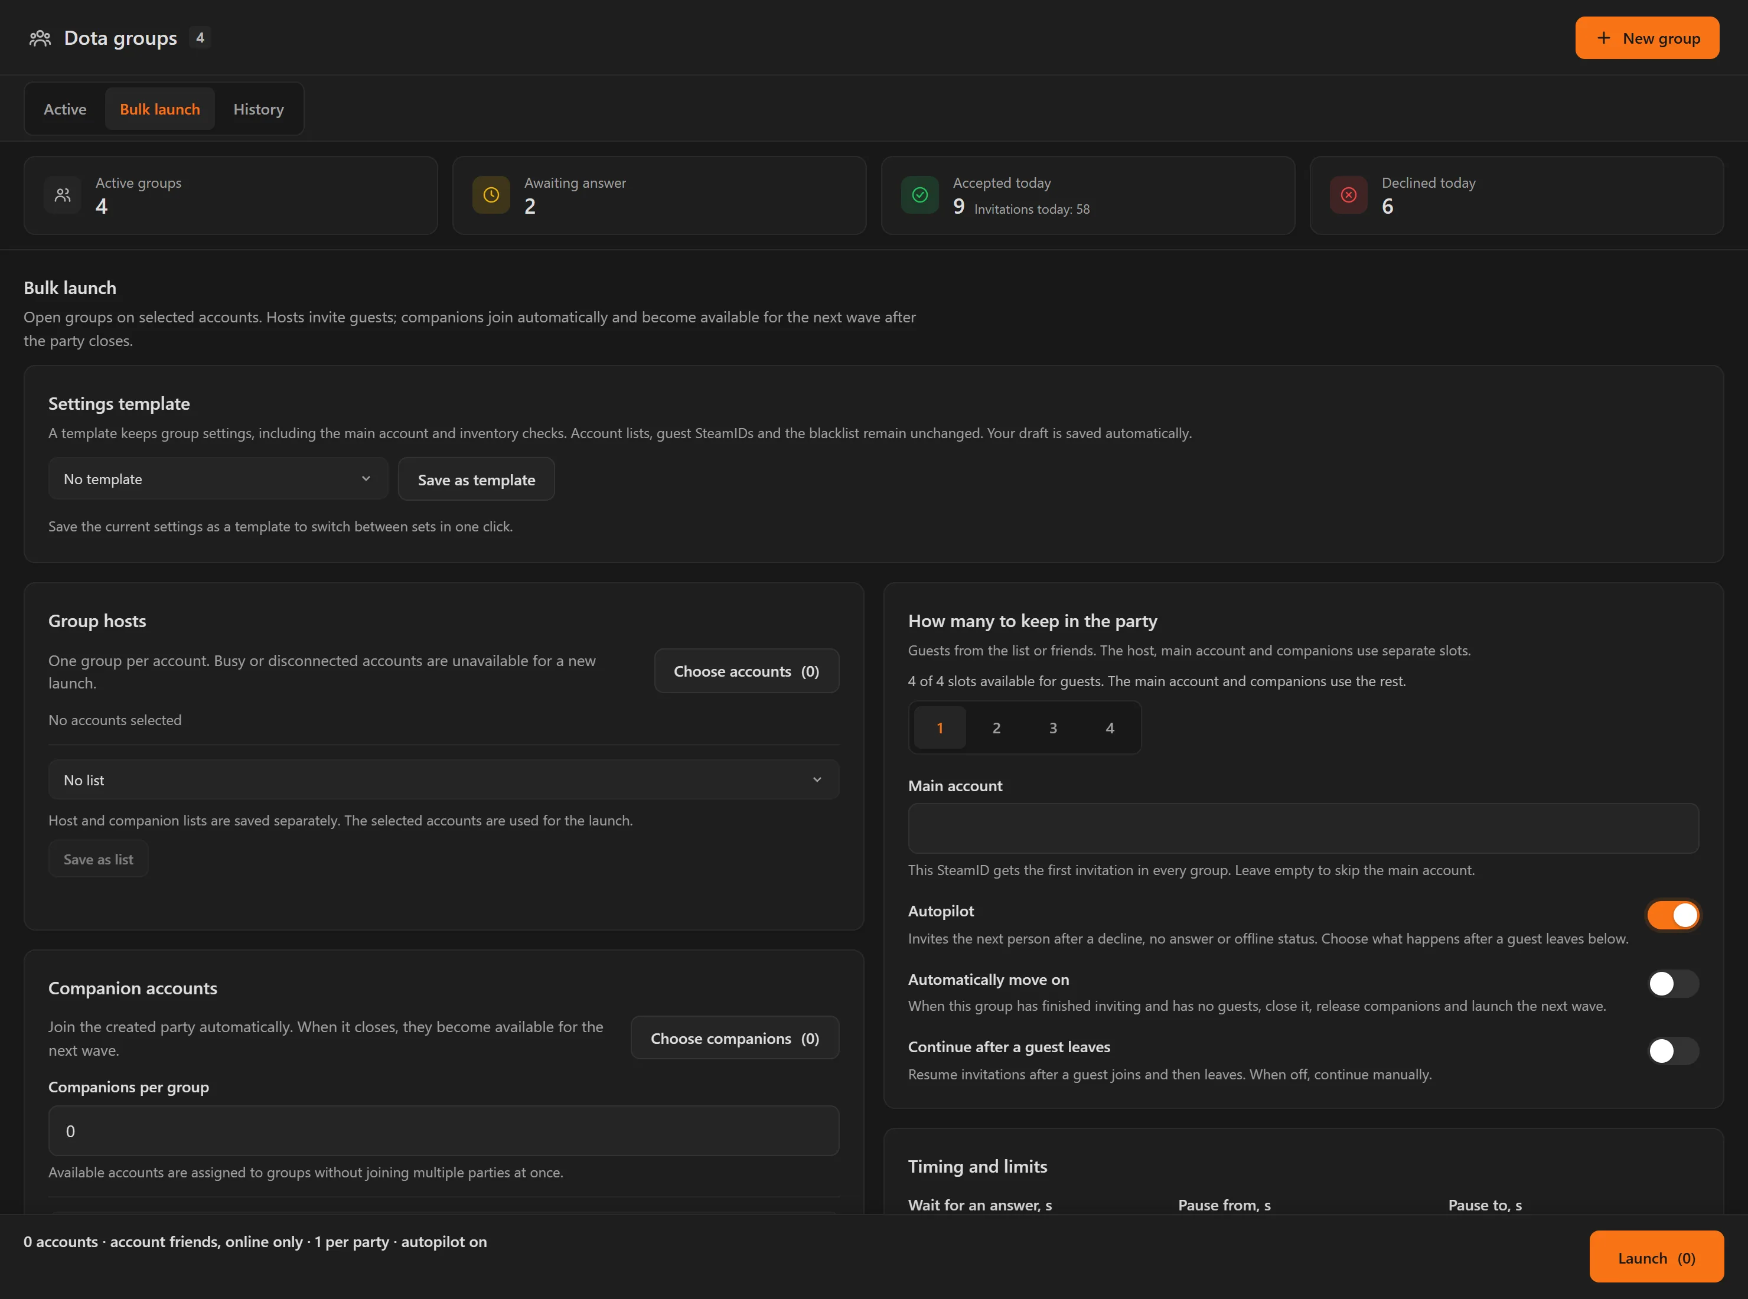This screenshot has width=1748, height=1299.
Task: Click the Pause from, s label
Action: coord(1224,1205)
